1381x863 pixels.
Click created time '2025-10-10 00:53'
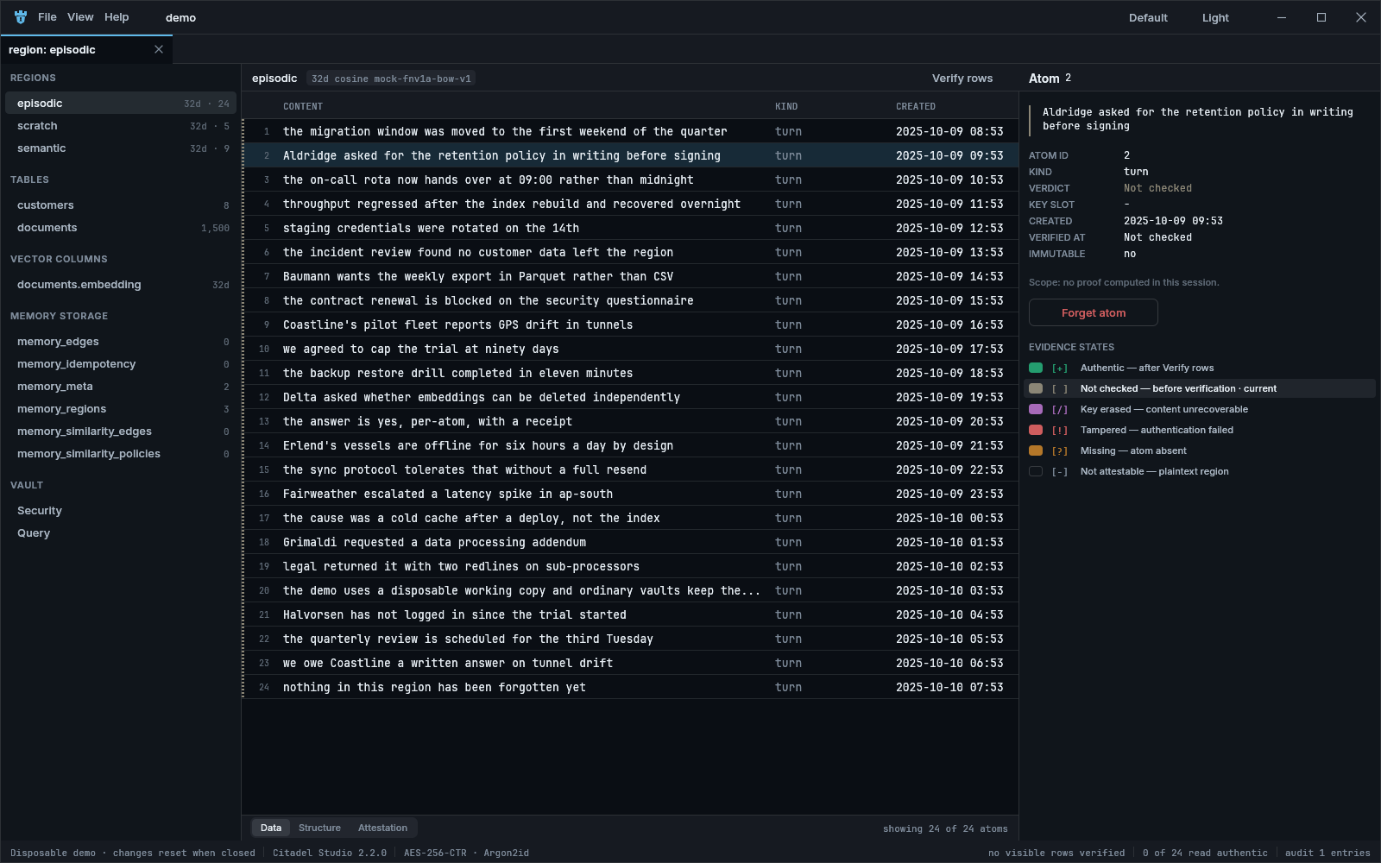click(x=949, y=518)
